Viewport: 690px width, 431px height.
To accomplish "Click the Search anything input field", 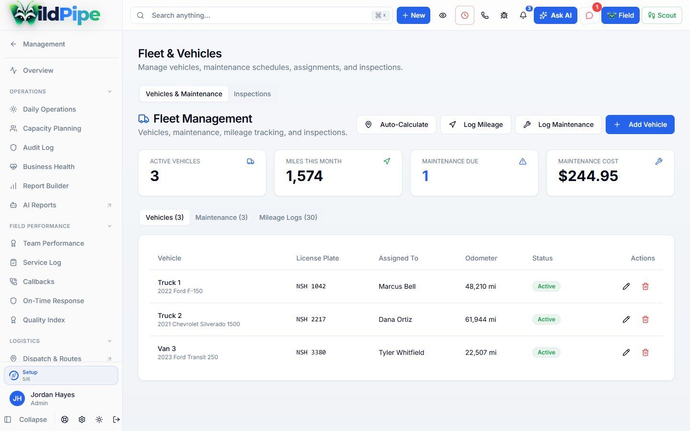I will click(262, 15).
